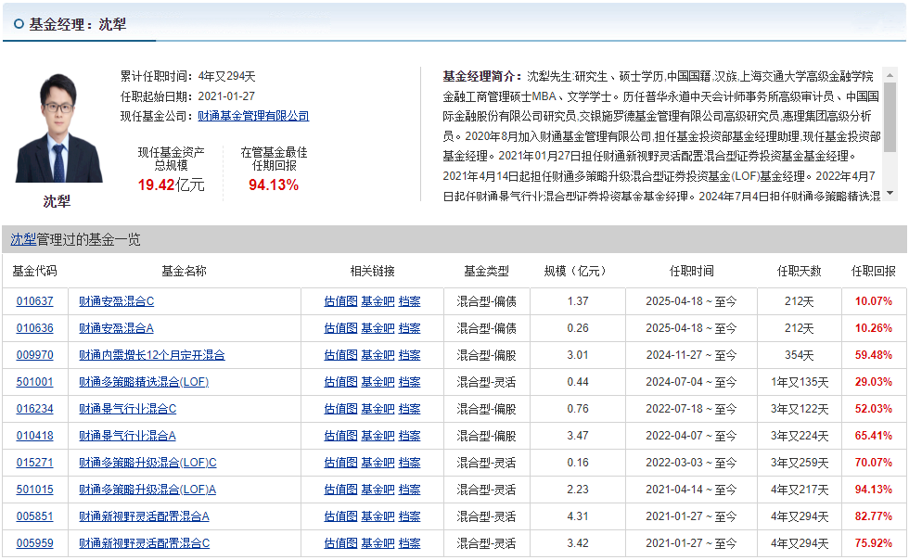The width and height of the screenshot is (909, 560).
Task: Open fund code 015271
Action: coord(35,463)
